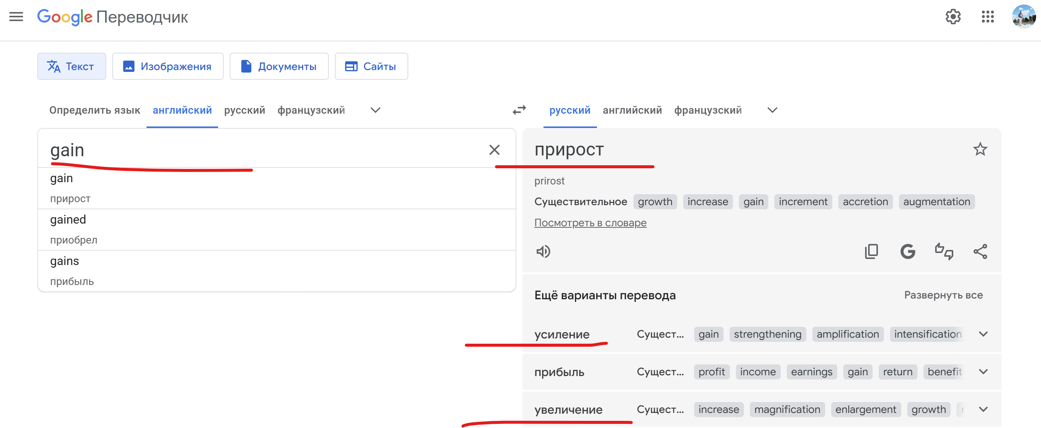
Task: Click the 'magnification' chip
Action: [787, 409]
